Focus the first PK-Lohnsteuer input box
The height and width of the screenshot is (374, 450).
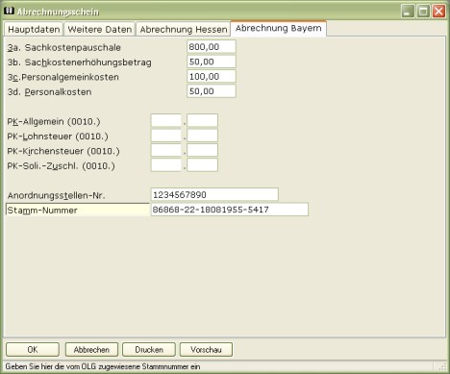click(x=166, y=136)
